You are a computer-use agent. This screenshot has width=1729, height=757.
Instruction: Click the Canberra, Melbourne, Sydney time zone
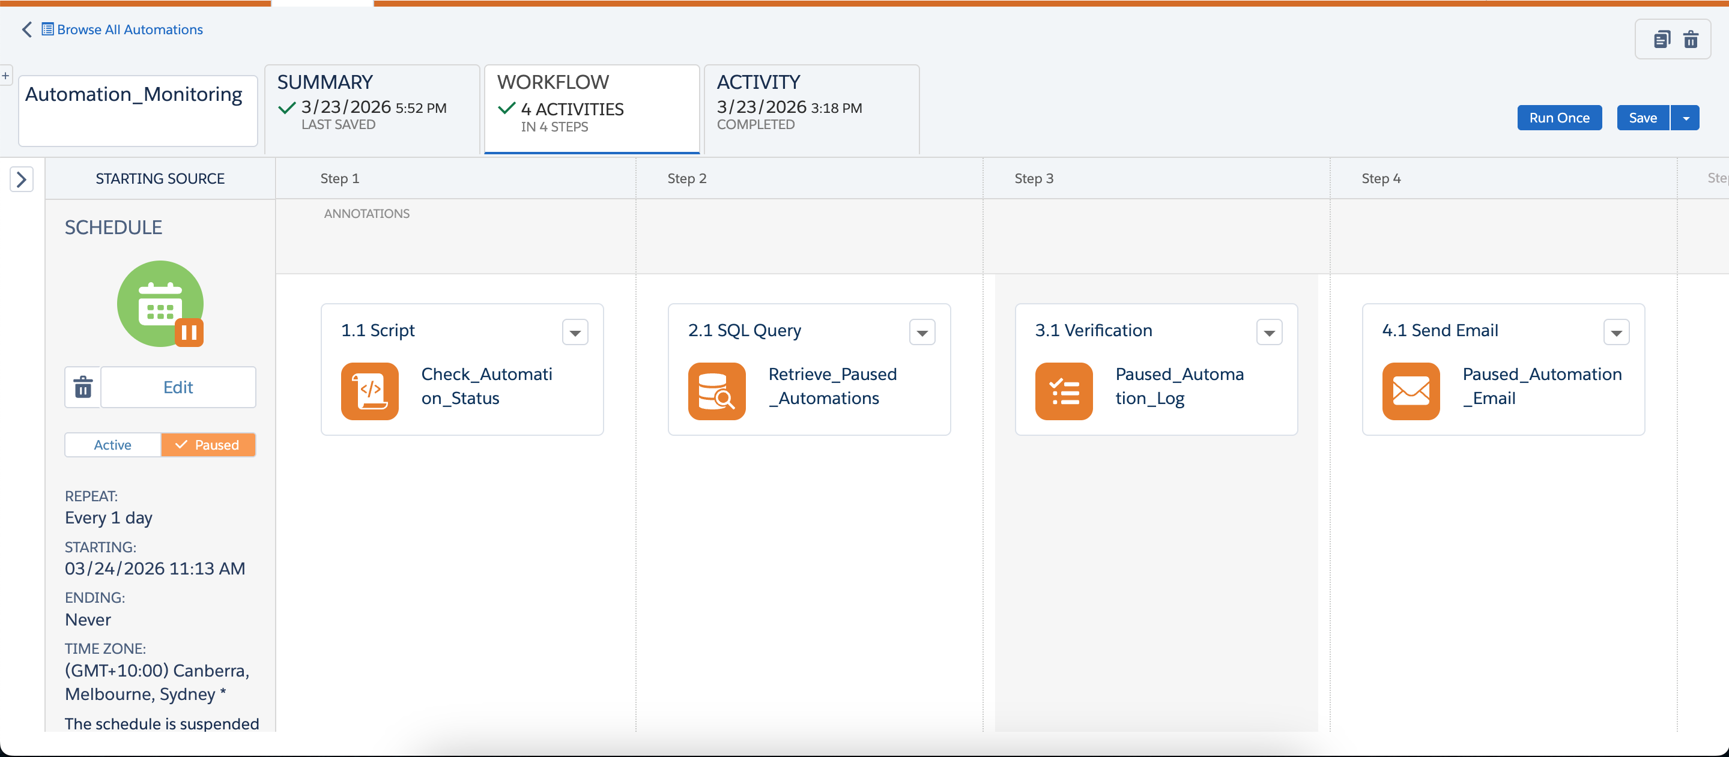(x=157, y=682)
